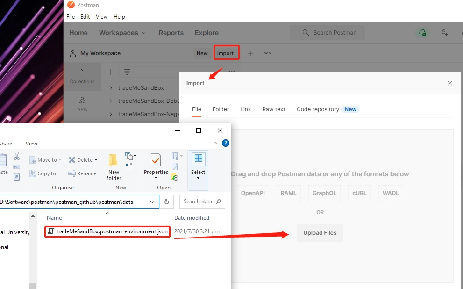Click the invite user icon
The image size is (463, 289).
pos(444,33)
